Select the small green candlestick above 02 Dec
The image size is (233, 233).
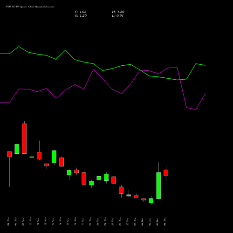point(151,200)
